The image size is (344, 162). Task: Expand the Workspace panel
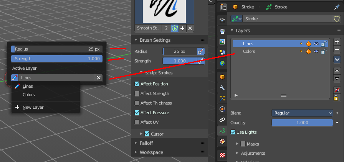[136, 152]
